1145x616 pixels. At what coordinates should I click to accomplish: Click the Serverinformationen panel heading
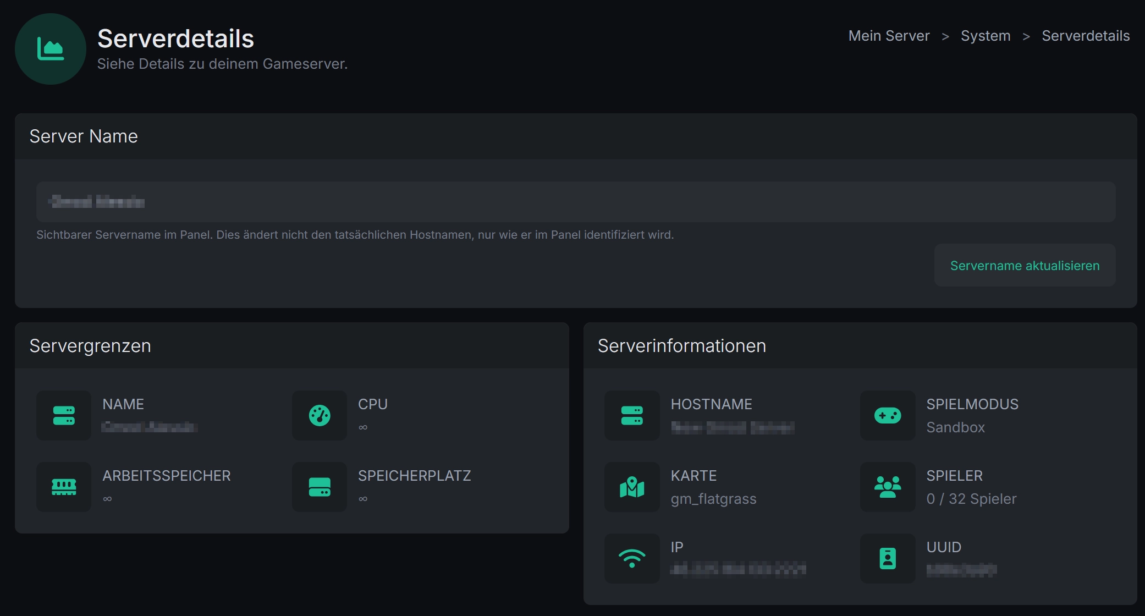(x=681, y=346)
